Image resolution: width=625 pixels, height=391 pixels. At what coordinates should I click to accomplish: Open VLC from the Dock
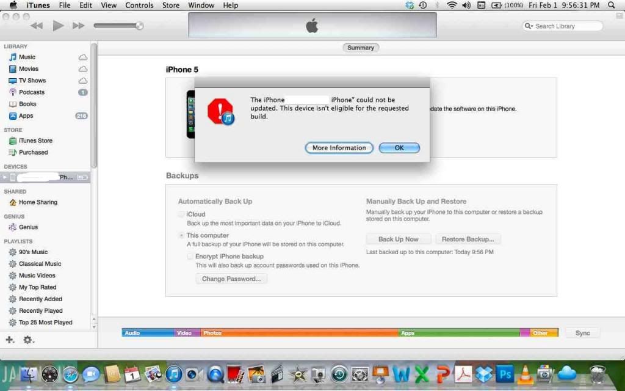(526, 375)
